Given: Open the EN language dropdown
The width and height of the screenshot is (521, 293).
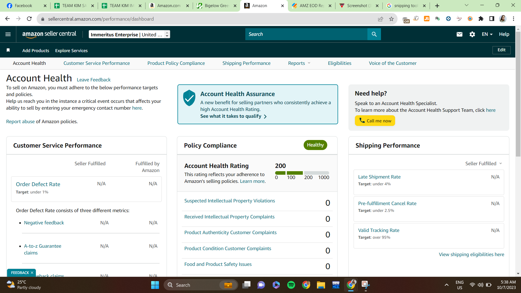Looking at the screenshot, I should pyautogui.click(x=487, y=34).
